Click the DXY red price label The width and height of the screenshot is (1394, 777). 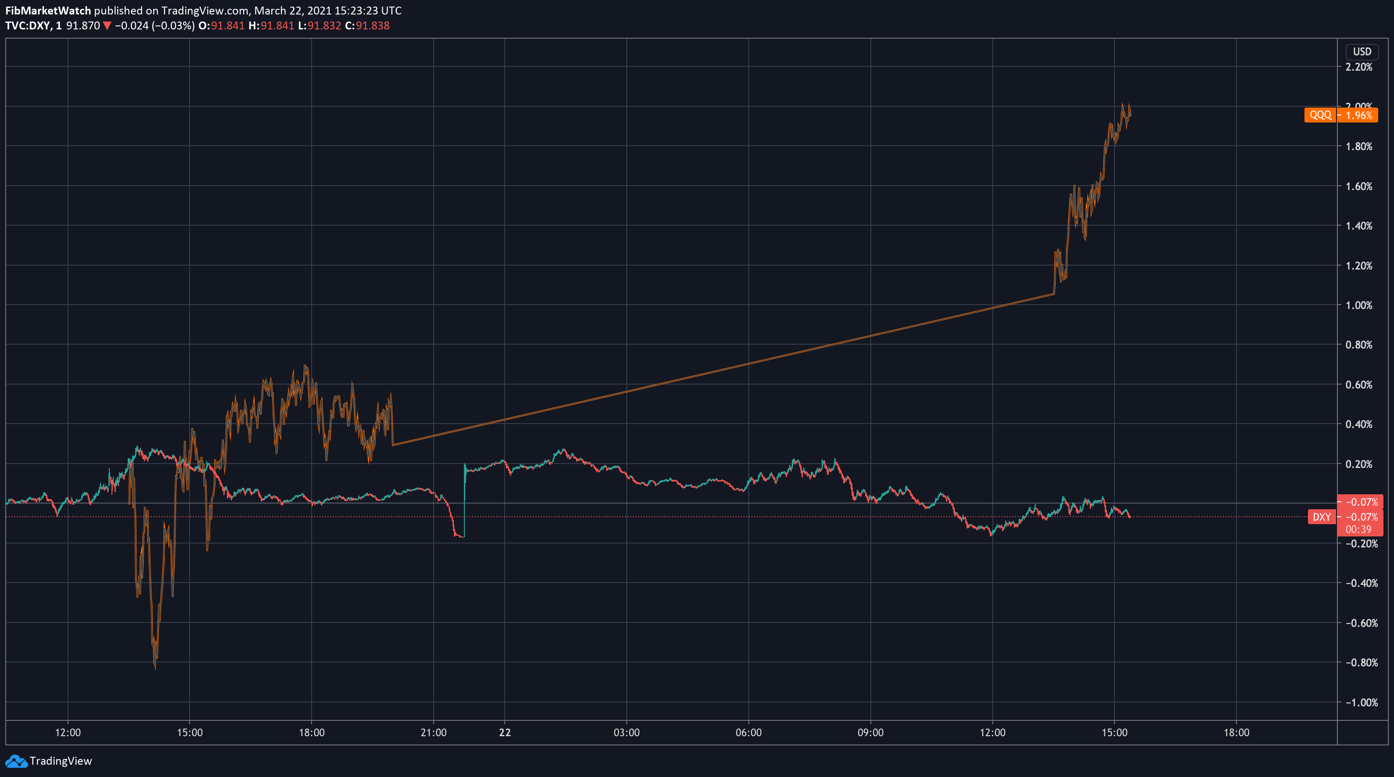1322,517
